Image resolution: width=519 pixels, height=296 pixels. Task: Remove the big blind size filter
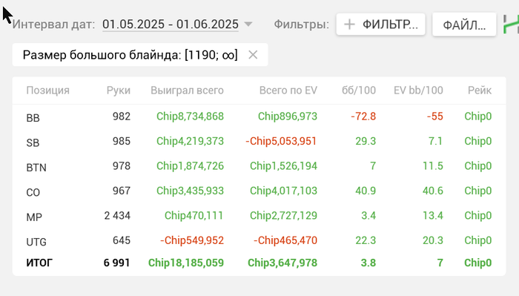(x=253, y=55)
